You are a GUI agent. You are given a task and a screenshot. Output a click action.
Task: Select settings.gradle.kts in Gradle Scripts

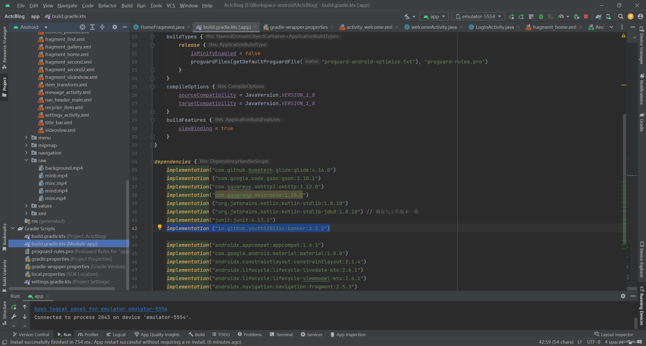pyautogui.click(x=67, y=282)
